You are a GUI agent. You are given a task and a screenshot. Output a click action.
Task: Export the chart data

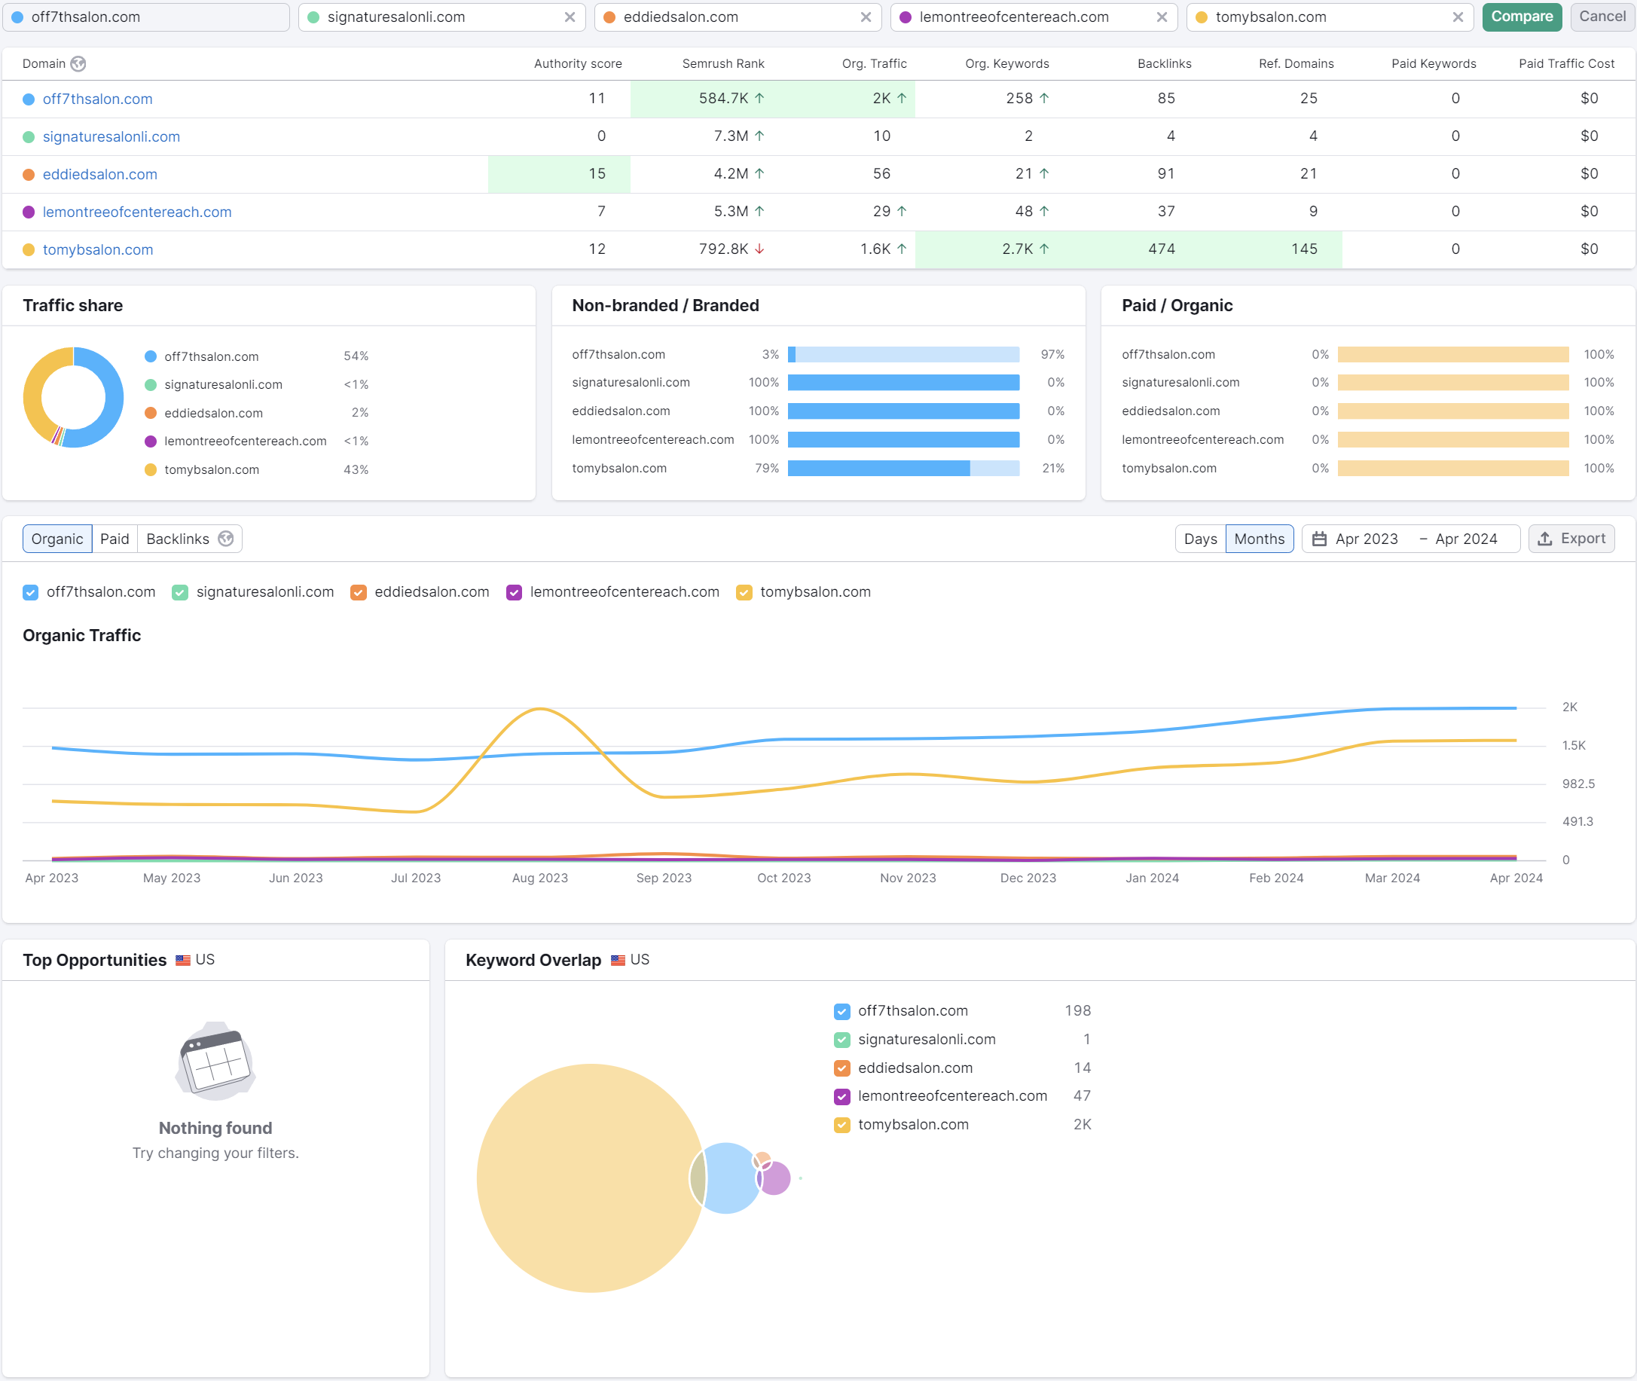point(1571,539)
